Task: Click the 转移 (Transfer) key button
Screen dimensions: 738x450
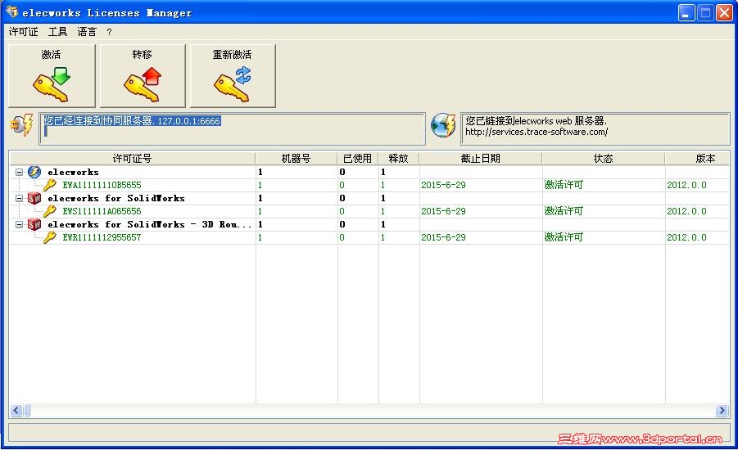Action: pyautogui.click(x=143, y=76)
